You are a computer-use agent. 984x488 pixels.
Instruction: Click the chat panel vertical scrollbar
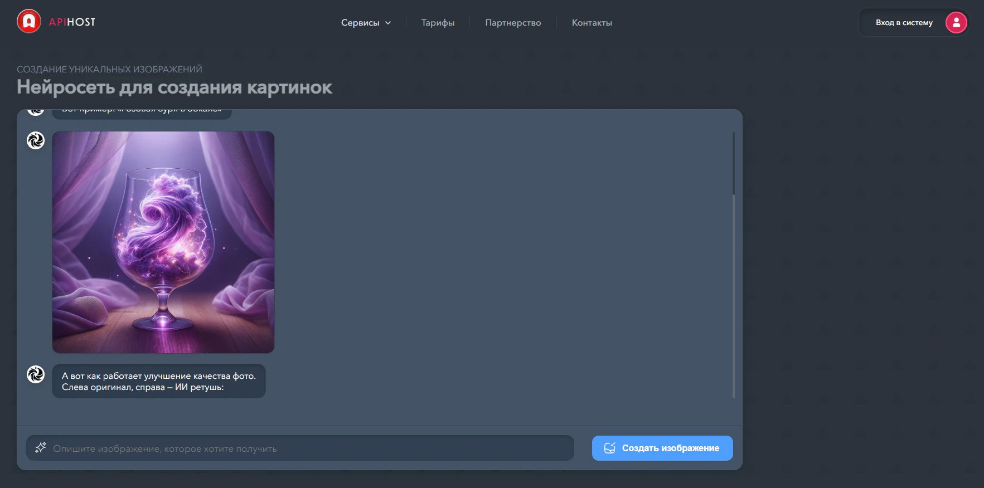[x=734, y=265]
